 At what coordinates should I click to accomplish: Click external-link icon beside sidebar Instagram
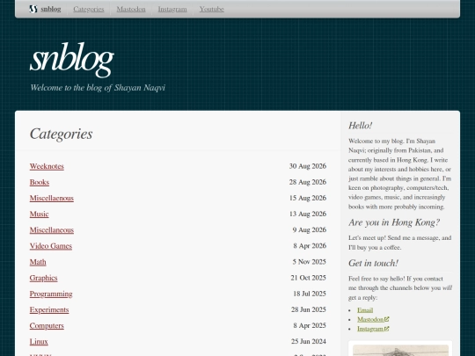tap(387, 329)
